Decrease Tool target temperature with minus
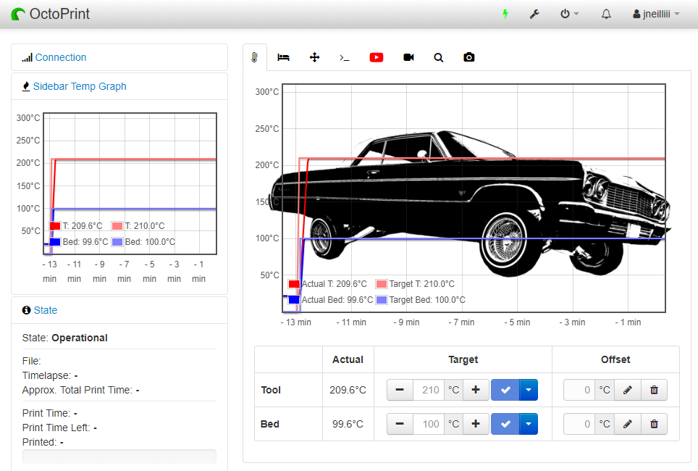 400,390
